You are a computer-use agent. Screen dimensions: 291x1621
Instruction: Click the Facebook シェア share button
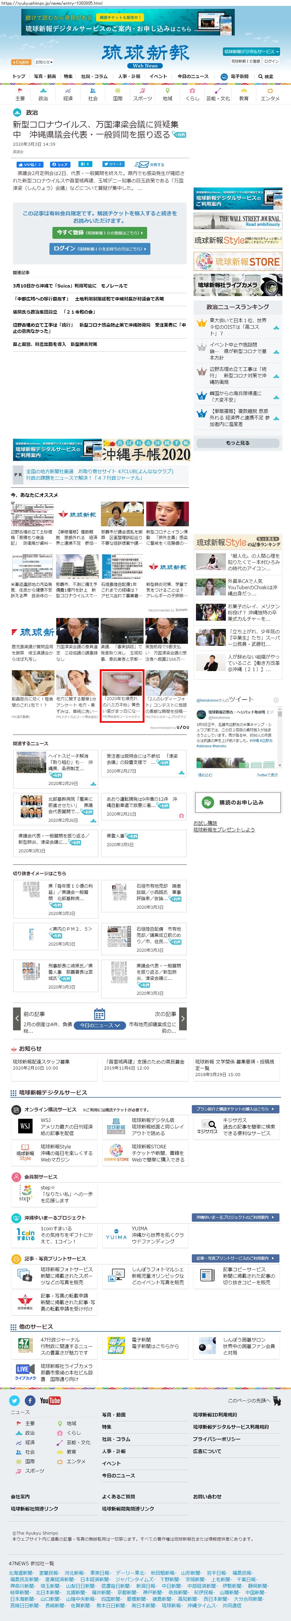coord(61,164)
